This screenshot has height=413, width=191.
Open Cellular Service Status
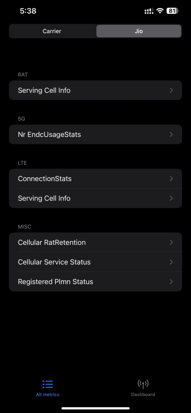(x=95, y=262)
